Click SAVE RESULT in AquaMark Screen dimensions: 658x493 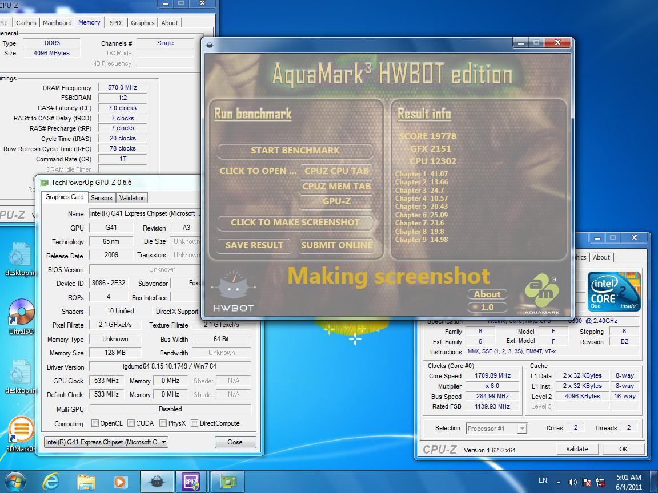pyautogui.click(x=254, y=245)
